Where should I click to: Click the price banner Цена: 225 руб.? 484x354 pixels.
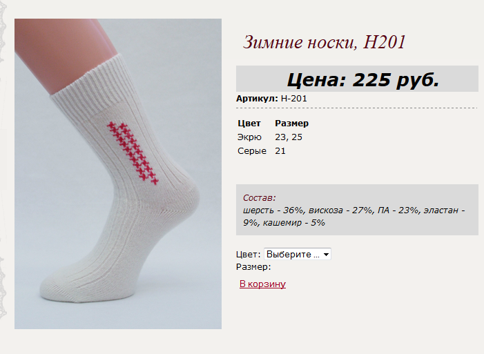[x=357, y=79]
